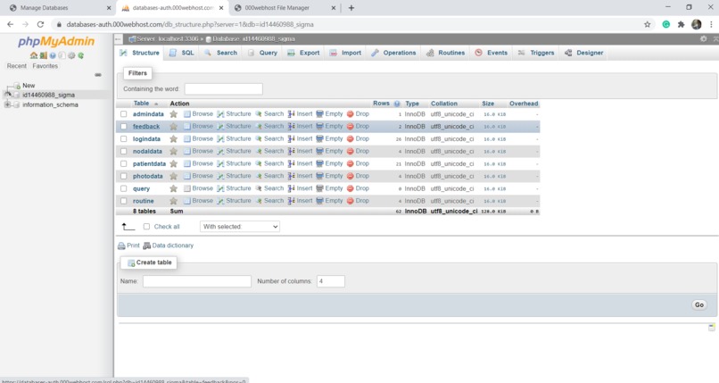Image resolution: width=719 pixels, height=383 pixels.
Task: Select the logindata table checkbox
Action: (x=124, y=139)
